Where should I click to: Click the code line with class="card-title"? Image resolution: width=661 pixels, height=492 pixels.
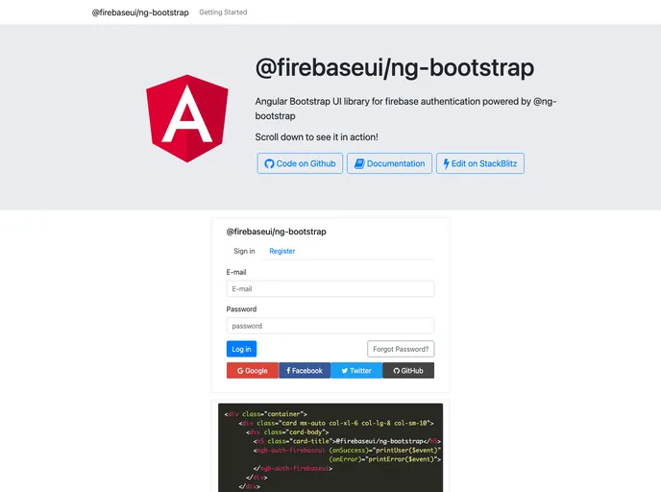(x=348, y=441)
